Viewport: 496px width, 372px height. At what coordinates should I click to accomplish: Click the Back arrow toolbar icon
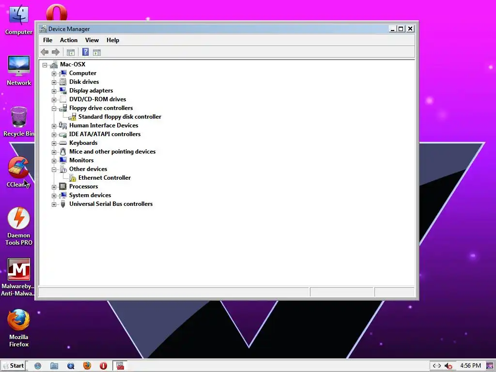pos(45,52)
